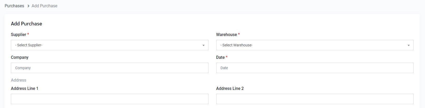Click the Add Purchase form heading
Viewport: 425px width, 108px height.
click(26, 24)
